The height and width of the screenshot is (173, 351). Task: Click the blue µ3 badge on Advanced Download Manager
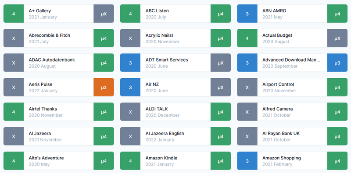coord(337,62)
